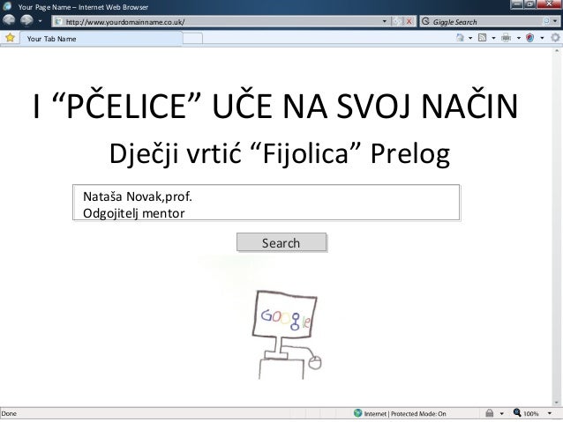563x422 pixels.
Task: Click the padlock security icon in status bar
Action: pyautogui.click(x=490, y=413)
